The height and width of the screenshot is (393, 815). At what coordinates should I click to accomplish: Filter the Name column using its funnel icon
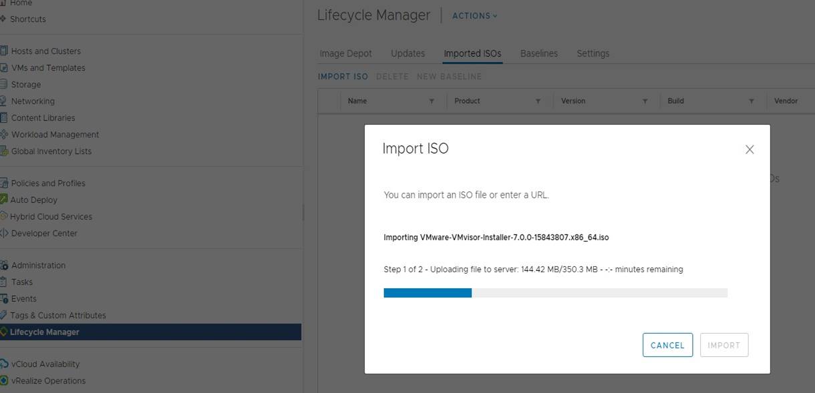(x=432, y=101)
